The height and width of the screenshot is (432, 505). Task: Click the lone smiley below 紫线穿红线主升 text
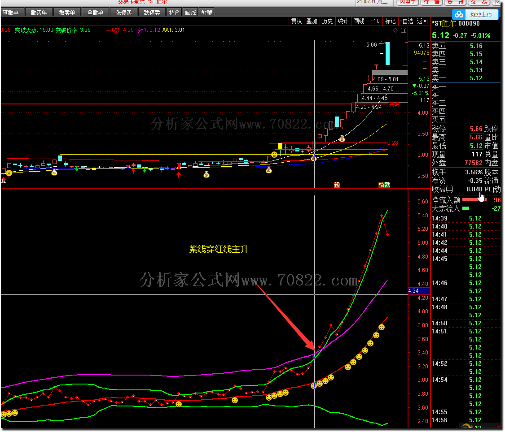235,400
